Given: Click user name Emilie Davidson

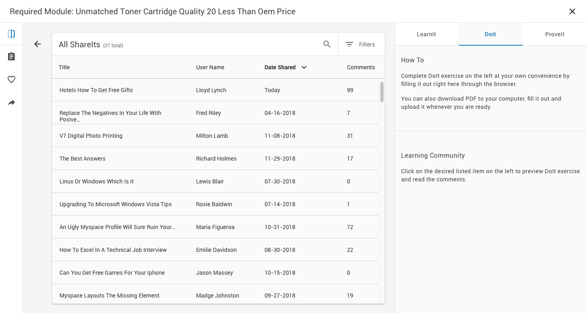Looking at the screenshot, I should point(216,250).
